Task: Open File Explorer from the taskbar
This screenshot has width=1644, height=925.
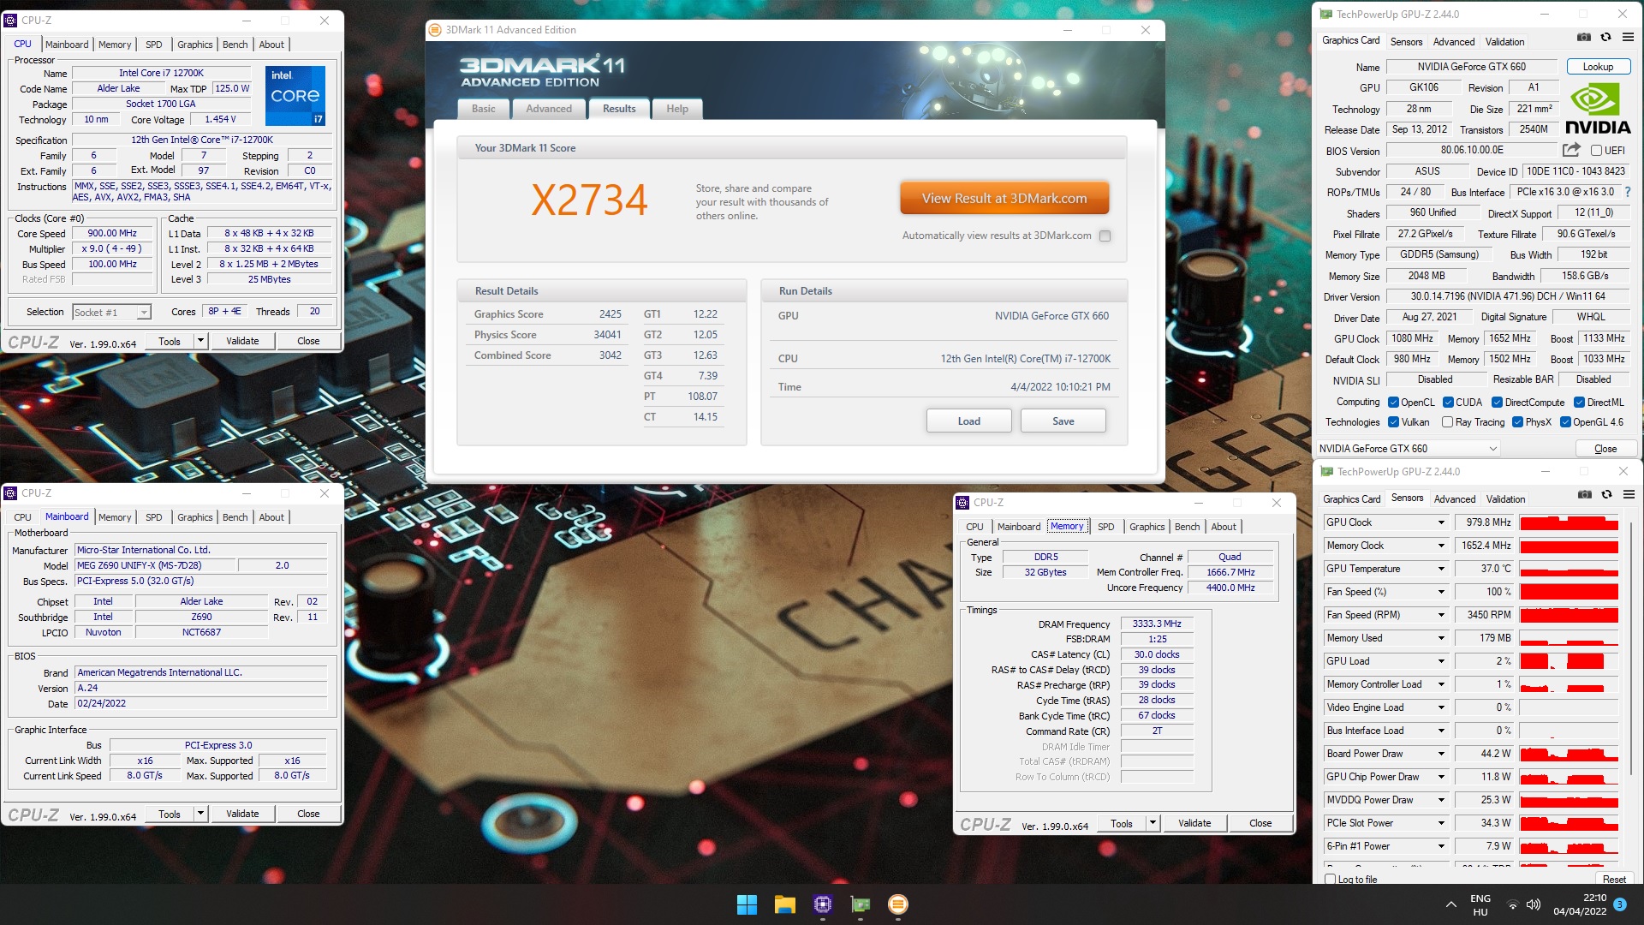Action: [784, 904]
